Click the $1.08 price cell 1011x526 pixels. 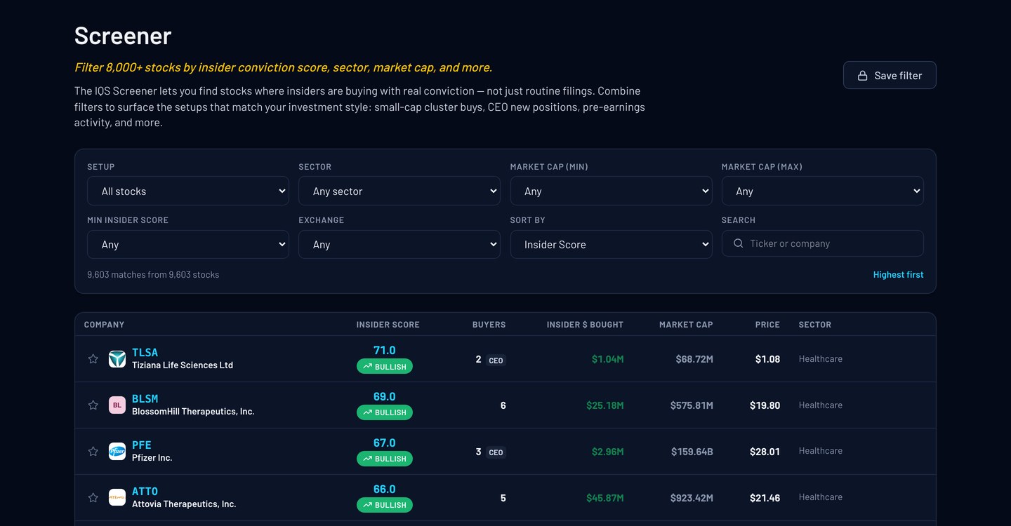[767, 359]
